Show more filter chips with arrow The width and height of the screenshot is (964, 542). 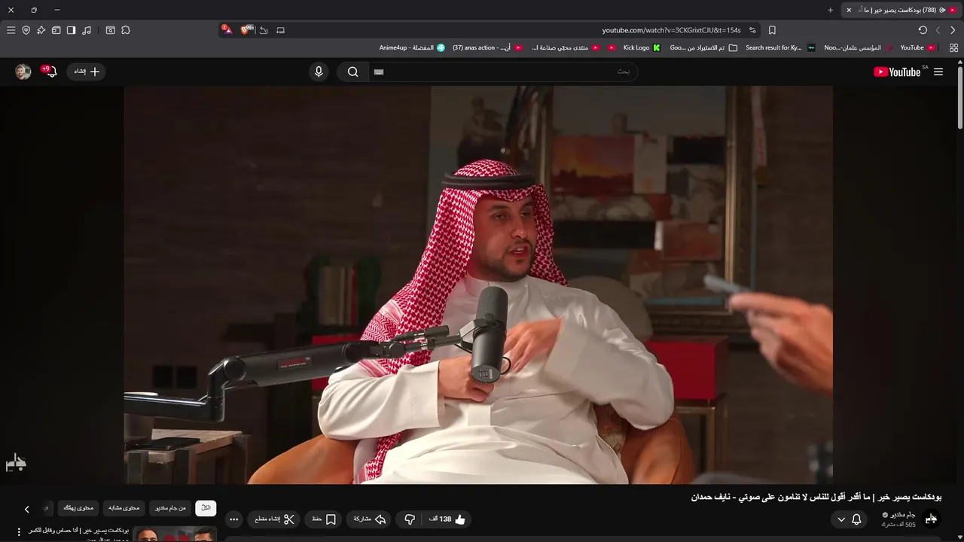(x=26, y=509)
